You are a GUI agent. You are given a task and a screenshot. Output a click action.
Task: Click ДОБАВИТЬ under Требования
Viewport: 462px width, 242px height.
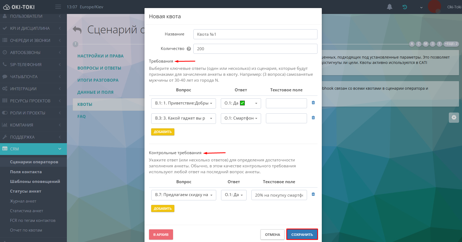163,132
